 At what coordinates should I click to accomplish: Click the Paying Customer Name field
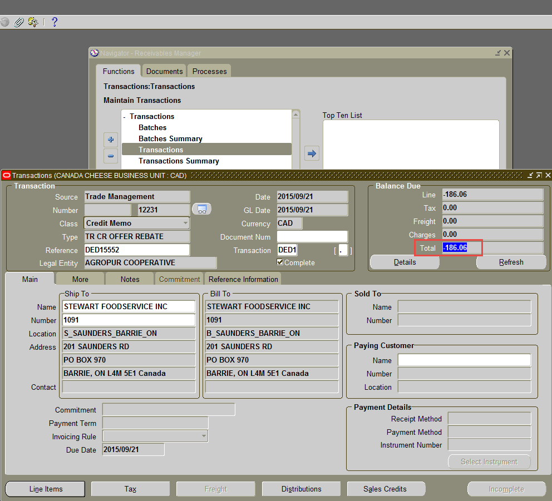464,360
